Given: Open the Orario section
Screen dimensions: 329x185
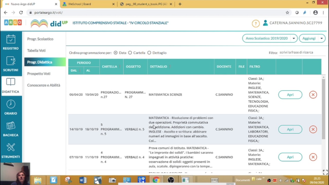Looking at the screenshot, I should click(x=11, y=107).
